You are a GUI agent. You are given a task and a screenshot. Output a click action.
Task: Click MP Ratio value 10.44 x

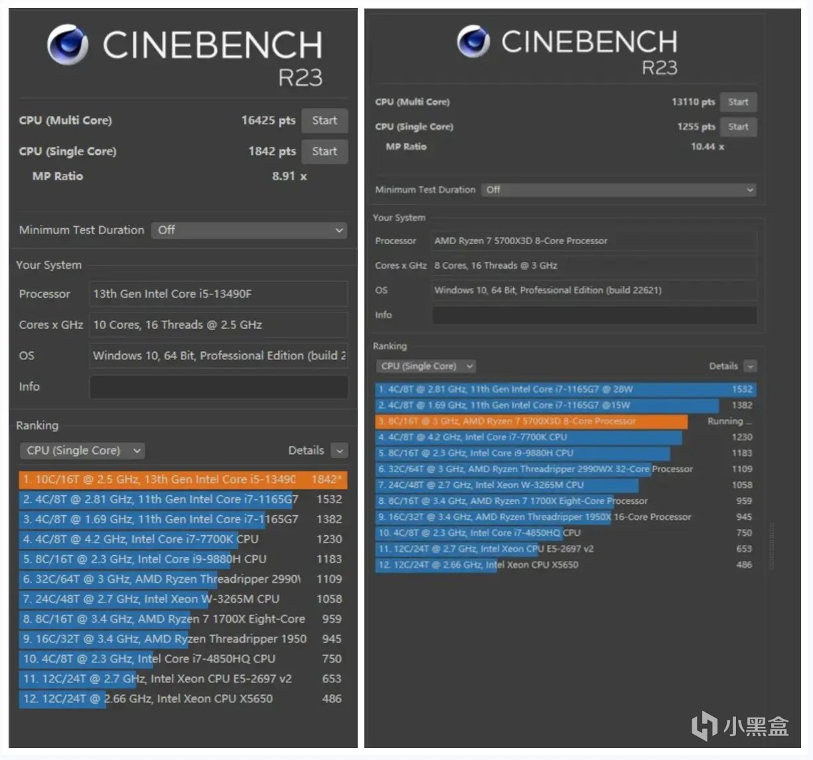pyautogui.click(x=707, y=147)
